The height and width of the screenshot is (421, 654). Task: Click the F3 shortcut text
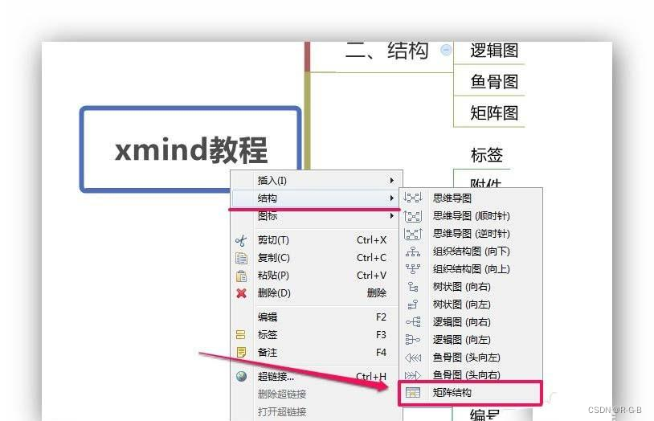pos(381,334)
